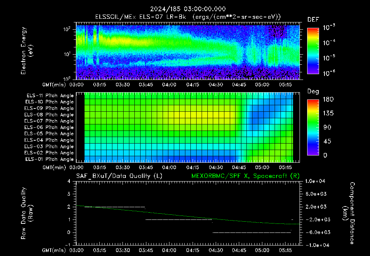Select green 'MEXORBMC/SPF X, Spacecraft (R)' title
This screenshot has height=256, width=370.
tap(245, 176)
